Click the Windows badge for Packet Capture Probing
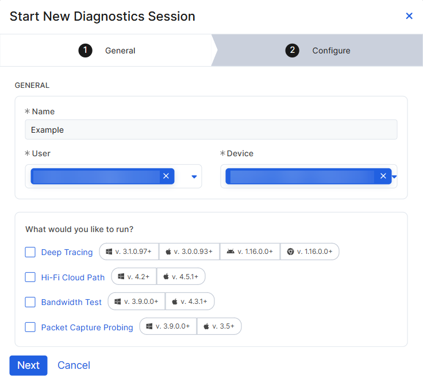This screenshot has width=423, height=382. coord(168,326)
